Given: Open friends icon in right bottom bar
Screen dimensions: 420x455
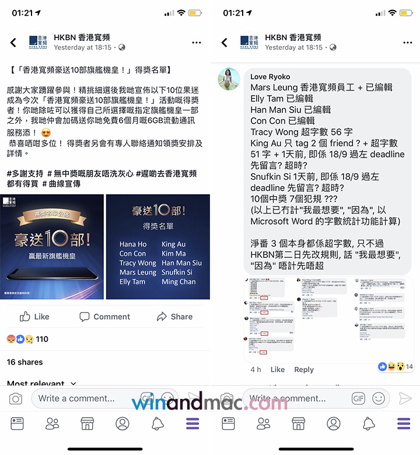Looking at the screenshot, I should pyautogui.click(x=263, y=424).
